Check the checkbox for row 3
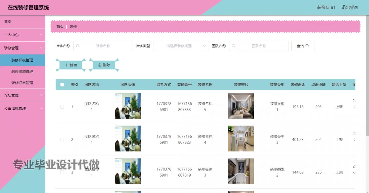This screenshot has height=193, width=369. [x=62, y=172]
